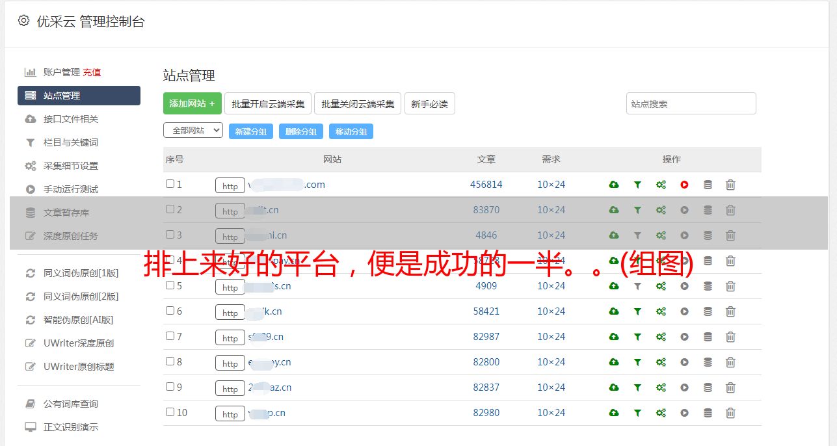The width and height of the screenshot is (837, 446).
Task: Click the green filter icon in row 8
Action: click(x=637, y=362)
